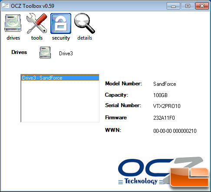
Task: Click the 'Drive3' label beside the disk icon
Action: click(x=66, y=54)
